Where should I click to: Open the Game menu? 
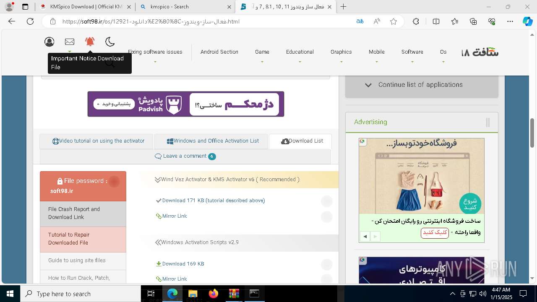262,52
